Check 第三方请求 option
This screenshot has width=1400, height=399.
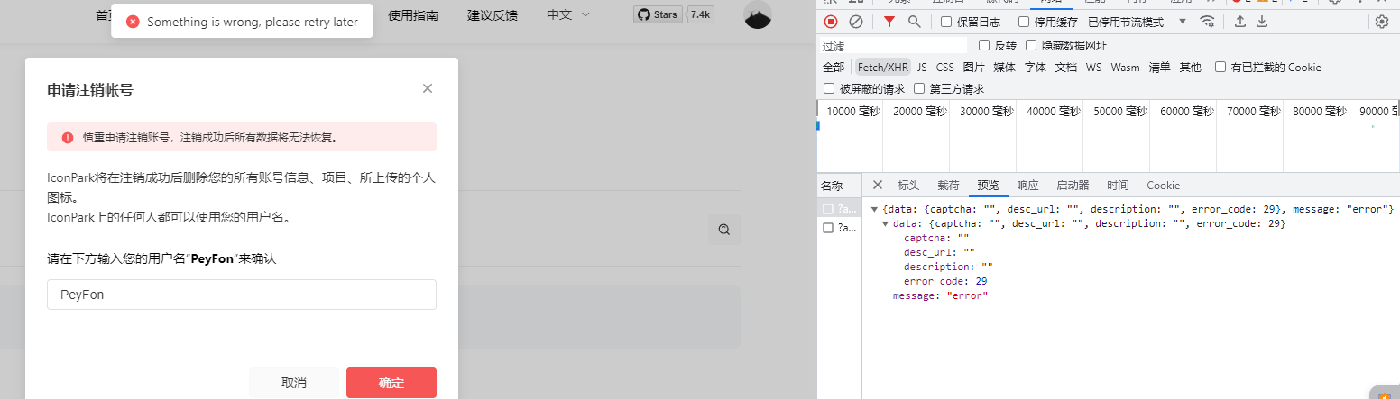pyautogui.click(x=919, y=88)
